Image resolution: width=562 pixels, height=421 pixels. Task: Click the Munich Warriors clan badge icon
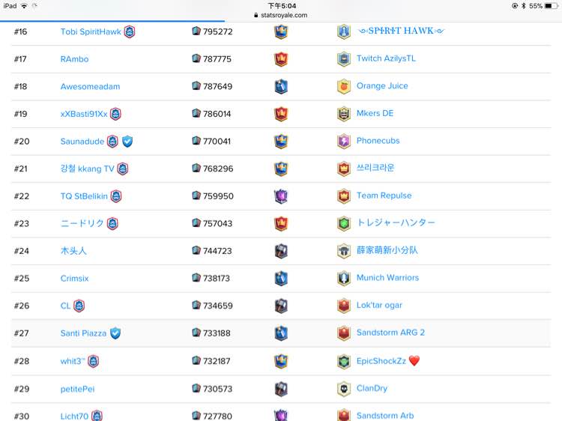(344, 279)
